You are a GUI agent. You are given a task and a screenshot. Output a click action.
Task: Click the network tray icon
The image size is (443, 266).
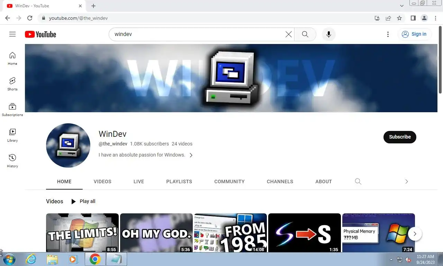(x=400, y=259)
